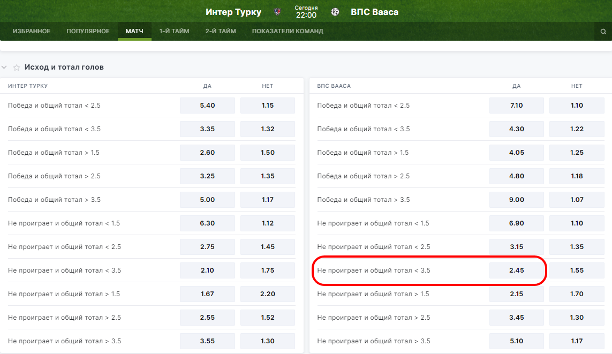Pick Интер Турку win and total < 3.5 ДА 3.35
Image resolution: width=612 pixels, height=354 pixels.
coord(207,129)
